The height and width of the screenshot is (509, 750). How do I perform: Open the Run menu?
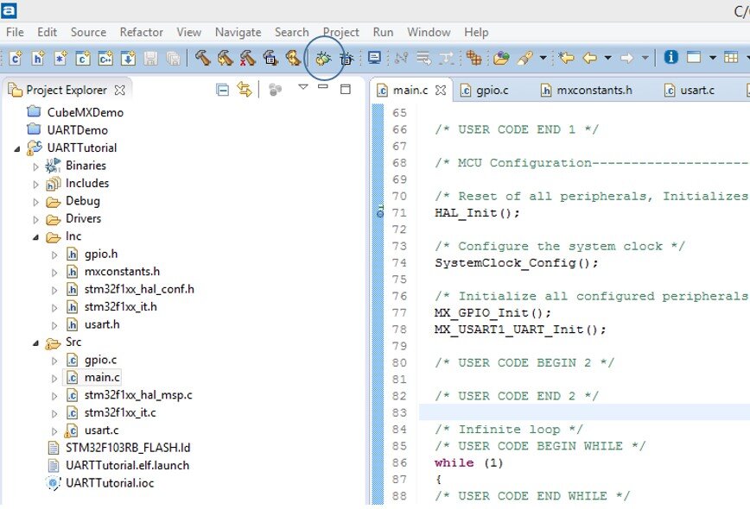tap(383, 32)
